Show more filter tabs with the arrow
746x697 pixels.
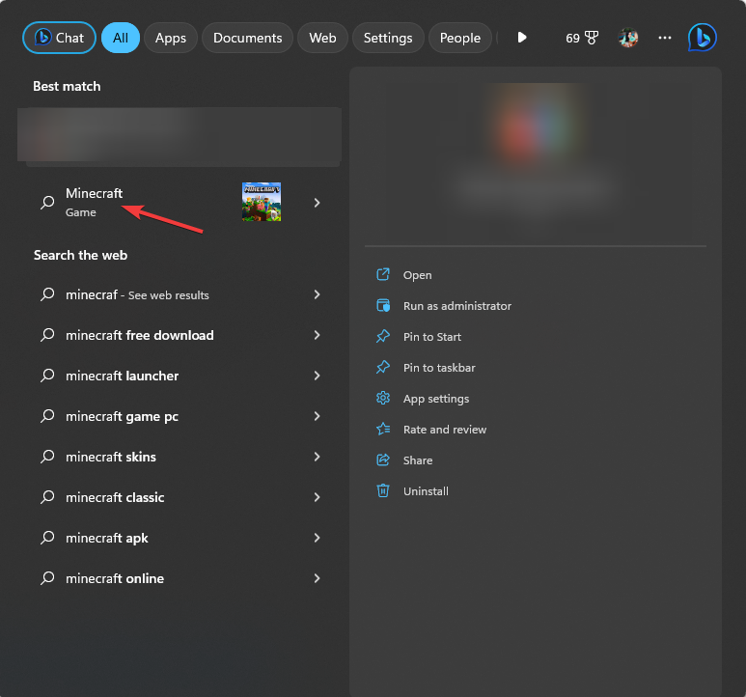(522, 38)
